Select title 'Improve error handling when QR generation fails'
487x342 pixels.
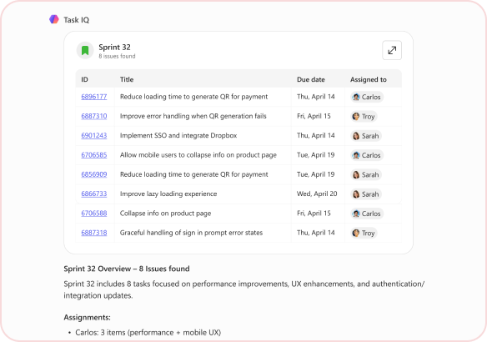point(193,116)
